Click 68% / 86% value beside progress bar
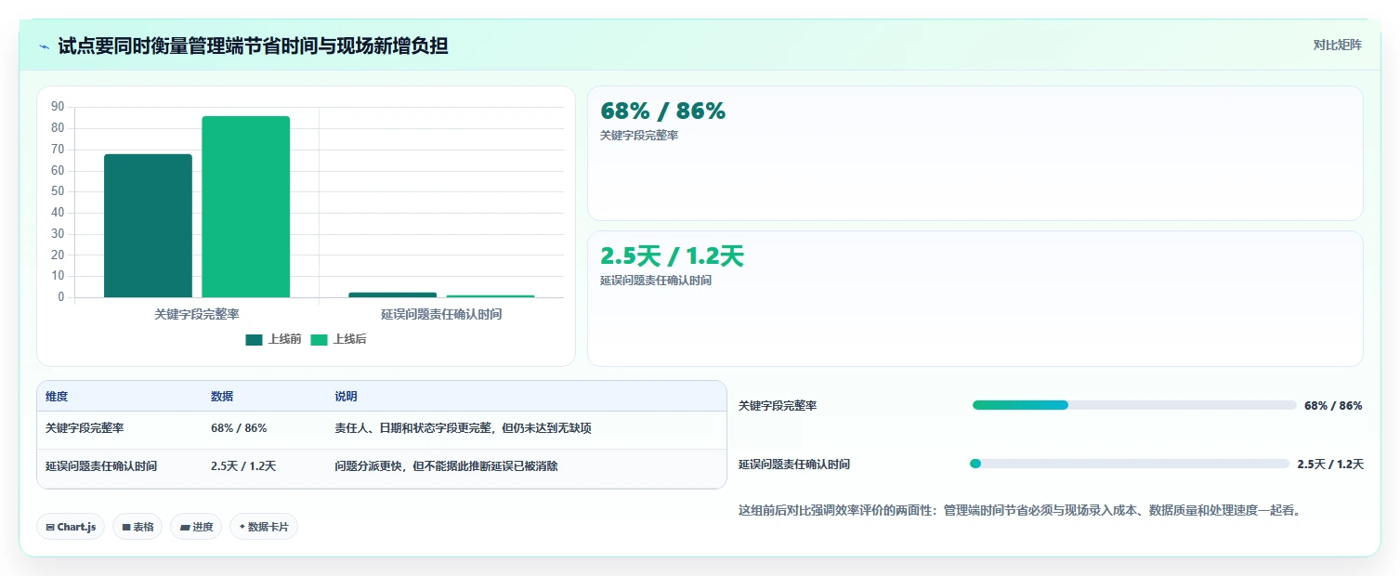 pyautogui.click(x=1333, y=406)
